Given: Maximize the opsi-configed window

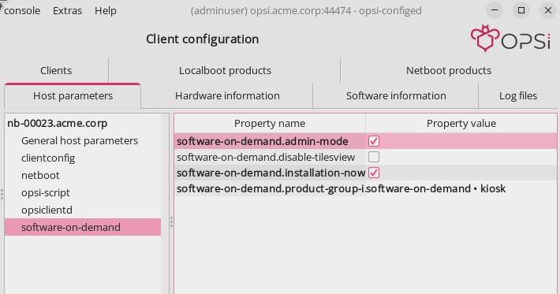Looking at the screenshot, I should (x=521, y=10).
